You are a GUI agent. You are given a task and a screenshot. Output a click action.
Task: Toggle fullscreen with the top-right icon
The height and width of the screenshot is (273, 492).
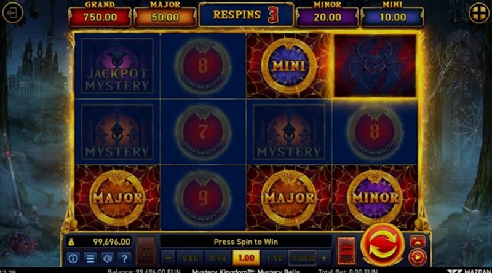tap(479, 13)
